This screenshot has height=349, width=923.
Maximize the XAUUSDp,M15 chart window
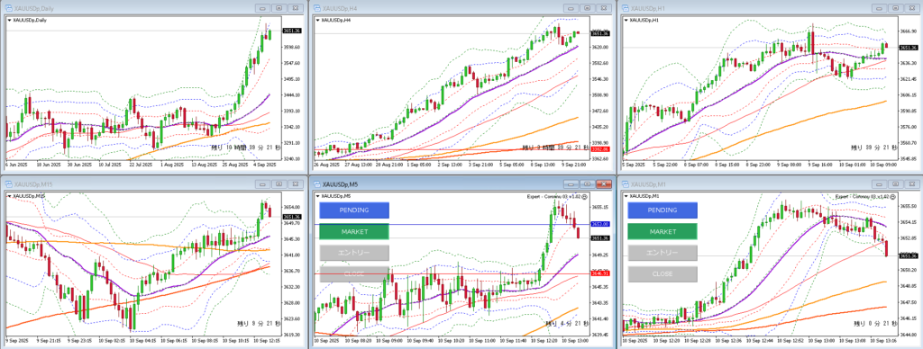[x=279, y=184]
